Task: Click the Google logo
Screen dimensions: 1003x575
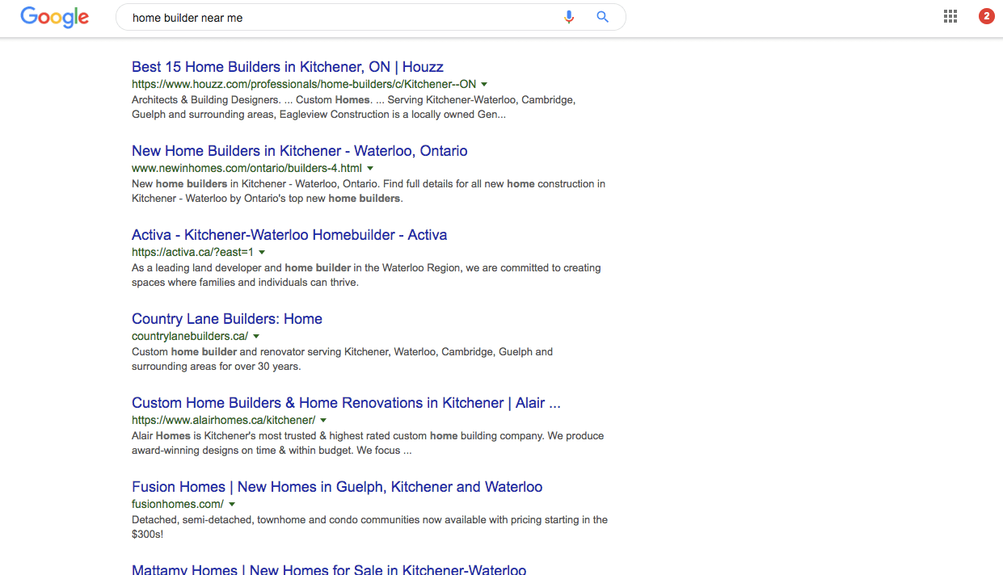Action: click(x=54, y=17)
